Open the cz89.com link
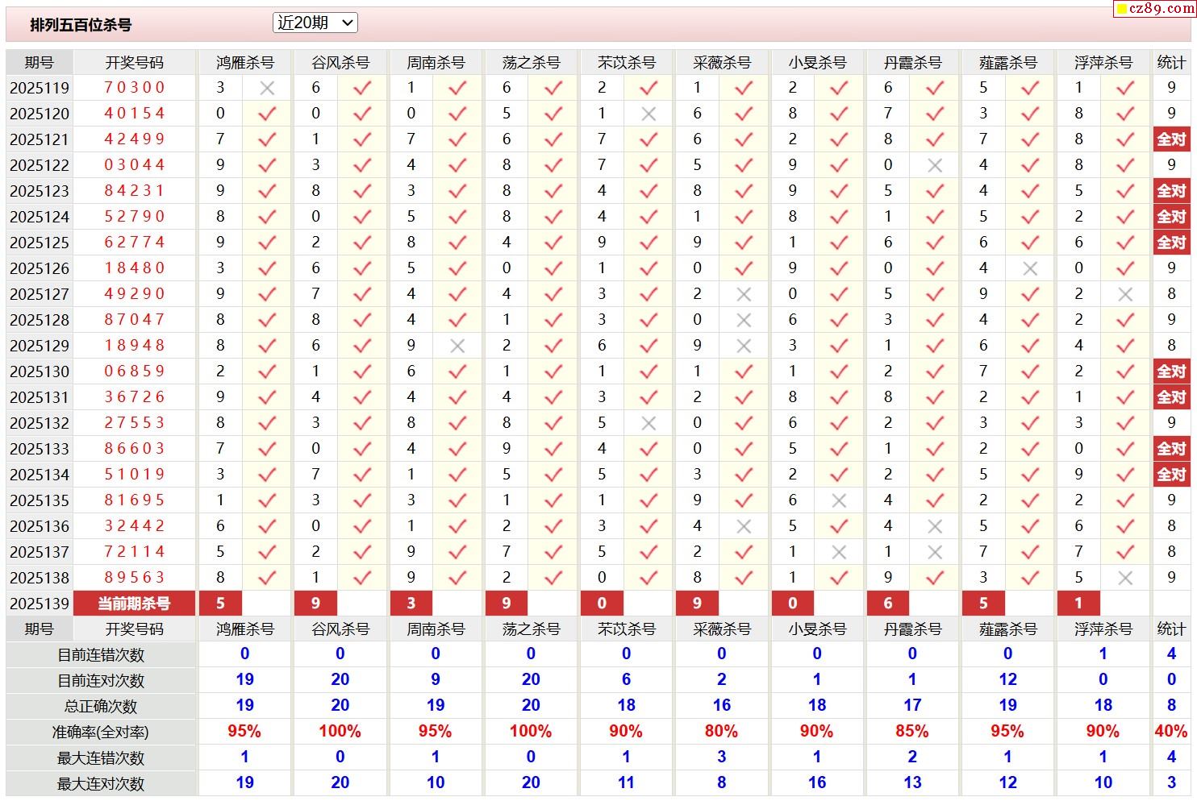The image size is (1197, 801). coord(1160,9)
